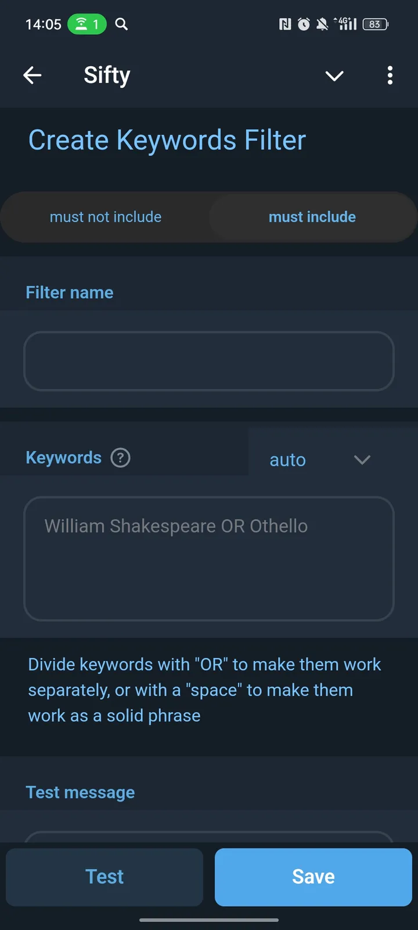This screenshot has width=418, height=930.
Task: Expand the chevron next to Sifty title
Action: [334, 76]
